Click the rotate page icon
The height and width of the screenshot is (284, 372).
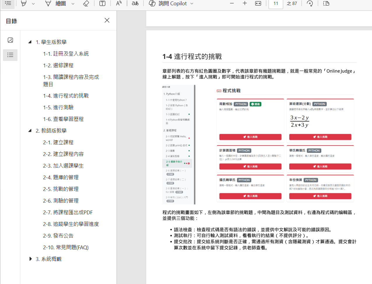(310, 3)
